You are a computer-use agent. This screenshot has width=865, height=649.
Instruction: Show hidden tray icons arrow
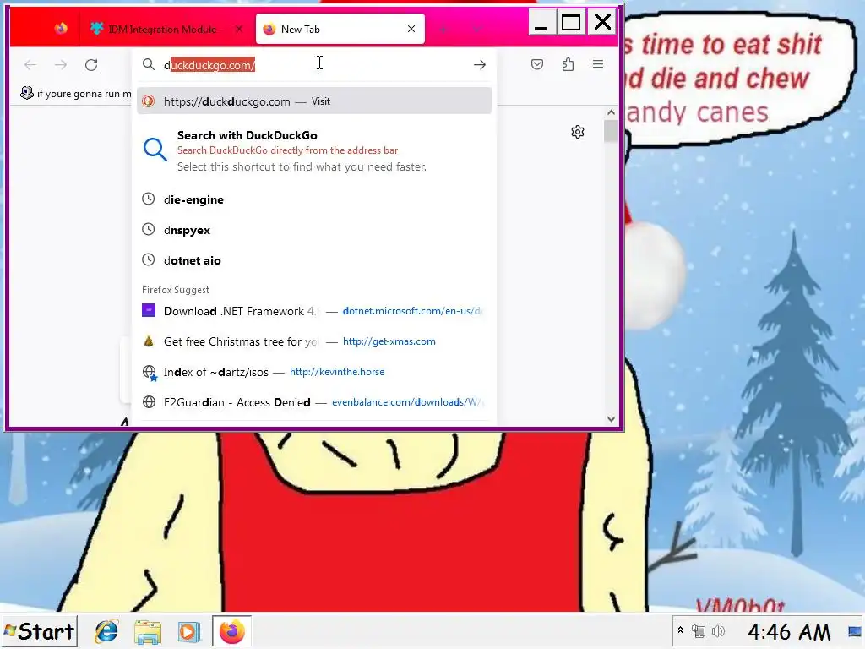pos(680,630)
